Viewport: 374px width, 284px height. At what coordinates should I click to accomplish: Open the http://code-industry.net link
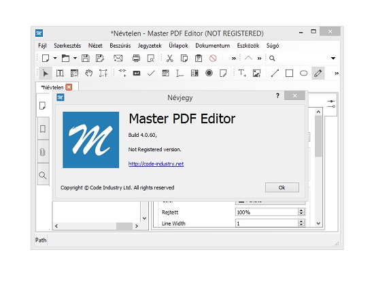click(x=156, y=164)
